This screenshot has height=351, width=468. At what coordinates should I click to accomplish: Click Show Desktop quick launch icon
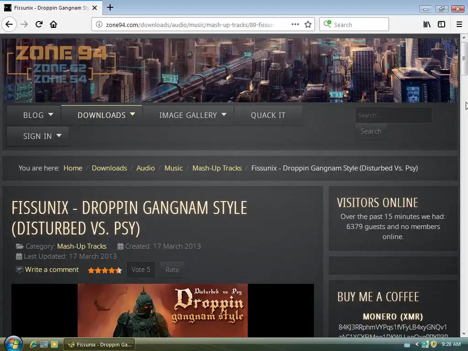click(x=44, y=345)
